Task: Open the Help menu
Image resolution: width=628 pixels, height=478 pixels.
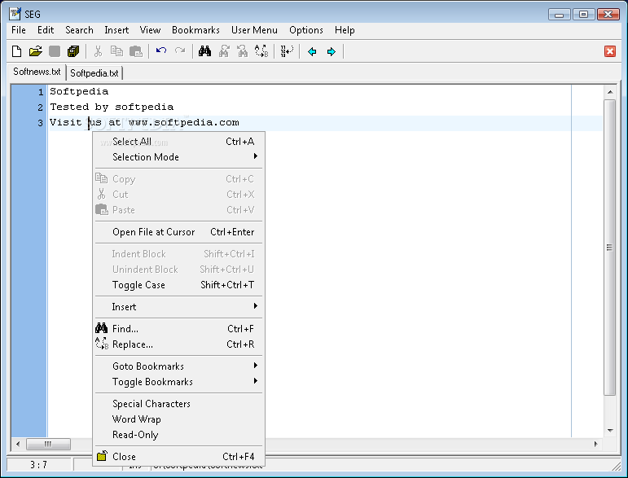Action: 345,30
